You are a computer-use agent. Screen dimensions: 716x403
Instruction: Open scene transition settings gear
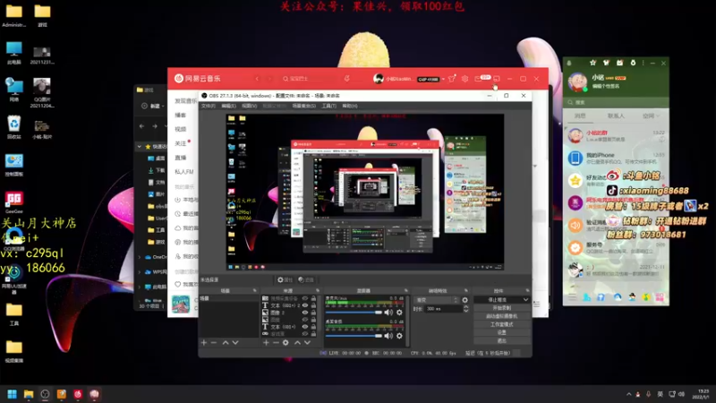click(465, 300)
